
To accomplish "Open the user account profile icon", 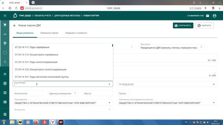I will [x=215, y=16].
